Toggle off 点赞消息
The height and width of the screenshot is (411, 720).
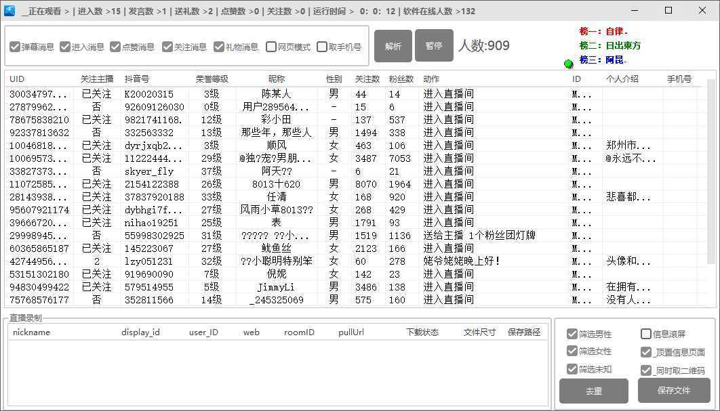tap(116, 47)
